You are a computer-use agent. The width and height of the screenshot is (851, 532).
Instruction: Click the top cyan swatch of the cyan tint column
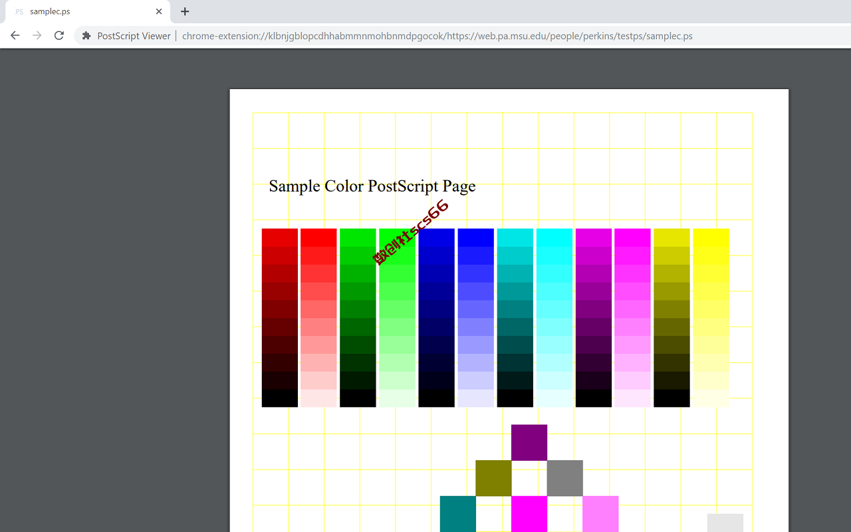[554, 237]
